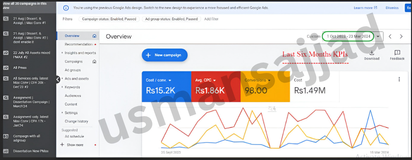Open the date range dropdown arrow
The height and width of the screenshot is (160, 412).
pos(378,36)
